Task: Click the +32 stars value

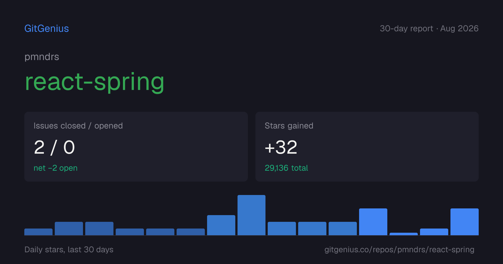Action: pyautogui.click(x=281, y=147)
